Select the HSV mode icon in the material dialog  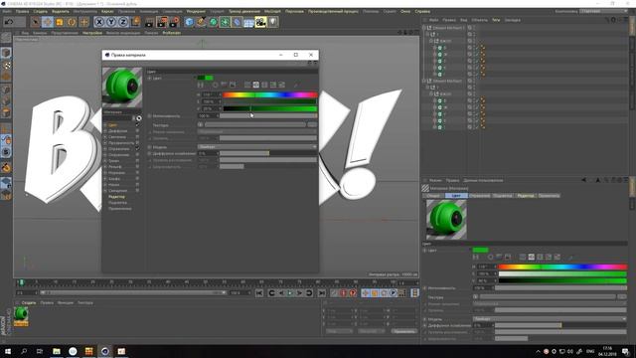coord(256,85)
